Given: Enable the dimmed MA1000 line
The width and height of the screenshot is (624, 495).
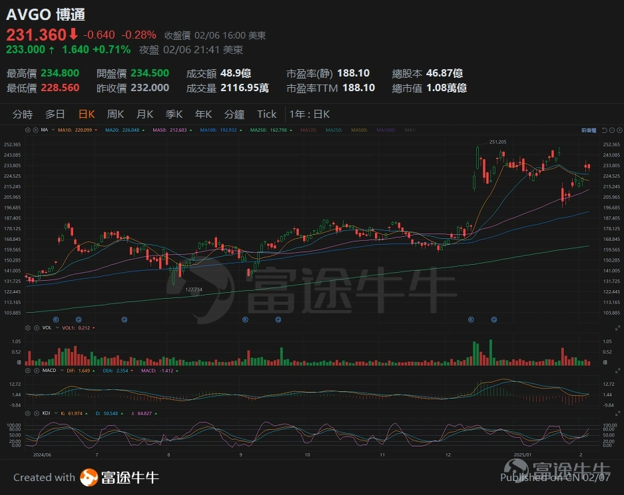Looking at the screenshot, I should (386, 130).
